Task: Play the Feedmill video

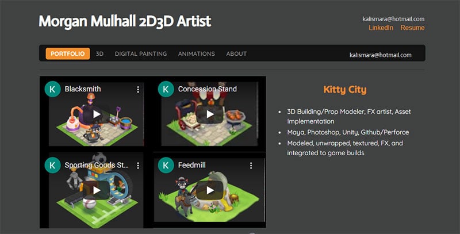Action: coord(210,190)
